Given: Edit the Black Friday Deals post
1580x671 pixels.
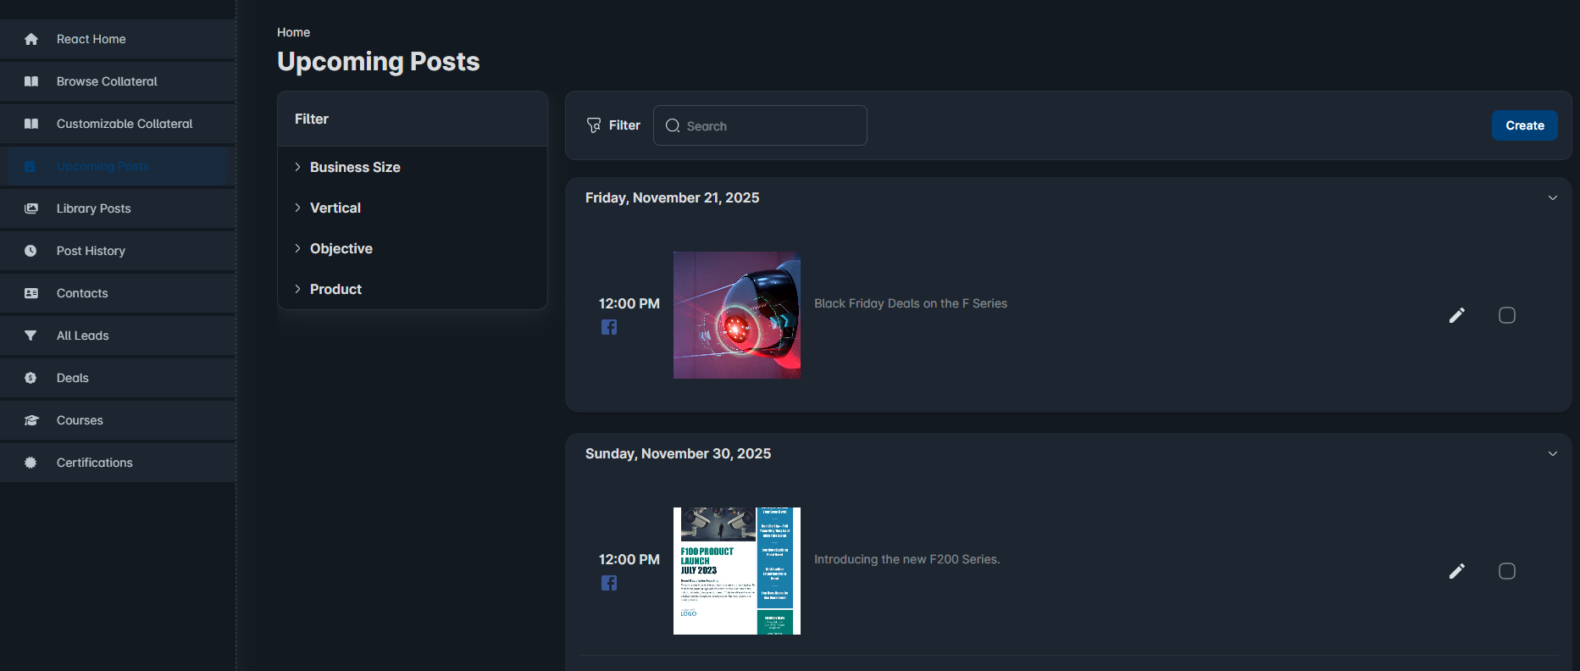Looking at the screenshot, I should (x=1457, y=315).
